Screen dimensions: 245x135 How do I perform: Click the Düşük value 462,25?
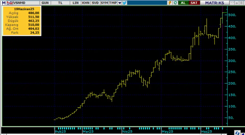coord(34,21)
